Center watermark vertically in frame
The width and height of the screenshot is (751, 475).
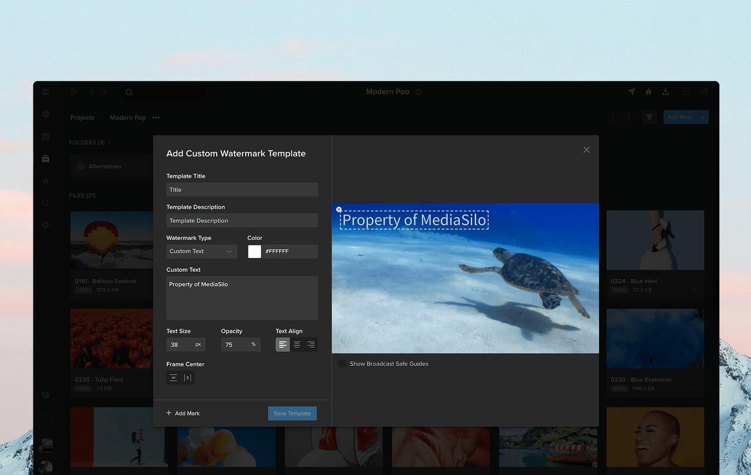click(173, 378)
